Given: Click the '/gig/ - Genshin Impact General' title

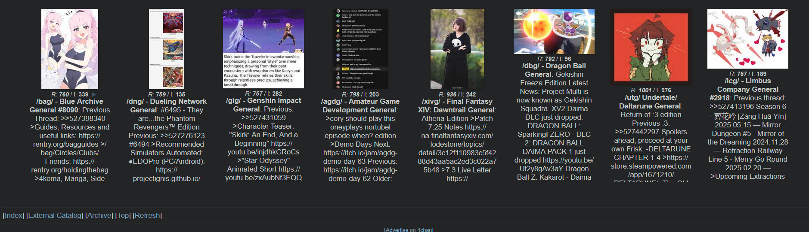Looking at the screenshot, I should click(x=263, y=105).
